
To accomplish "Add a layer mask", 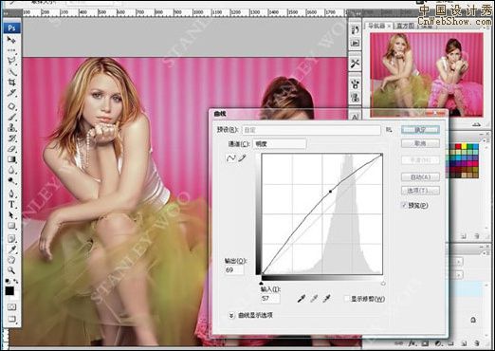I will (x=425, y=343).
